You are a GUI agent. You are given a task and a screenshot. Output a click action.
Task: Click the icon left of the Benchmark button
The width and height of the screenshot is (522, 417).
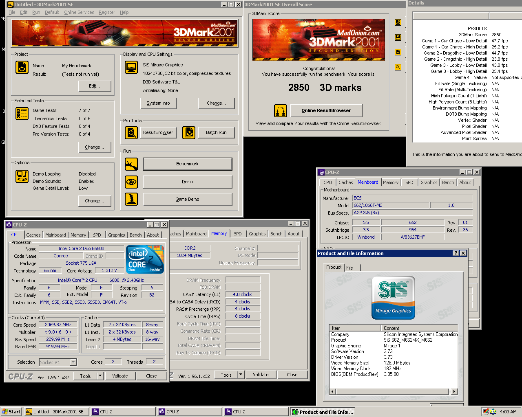(x=131, y=164)
